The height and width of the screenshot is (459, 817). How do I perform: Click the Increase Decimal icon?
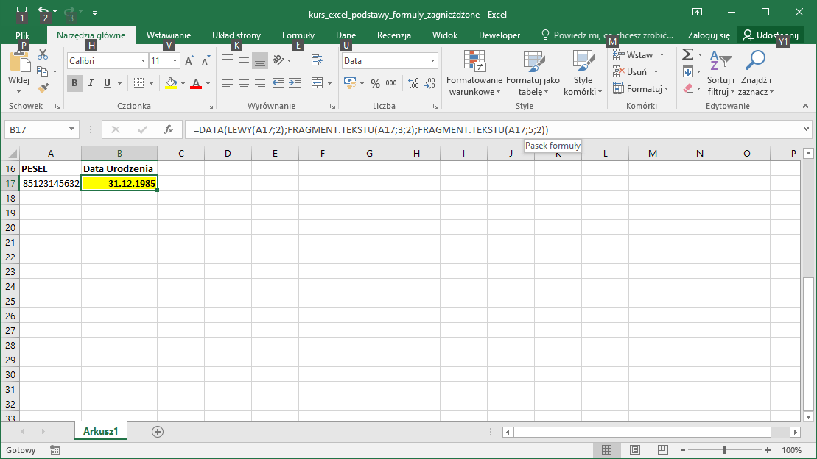point(413,82)
